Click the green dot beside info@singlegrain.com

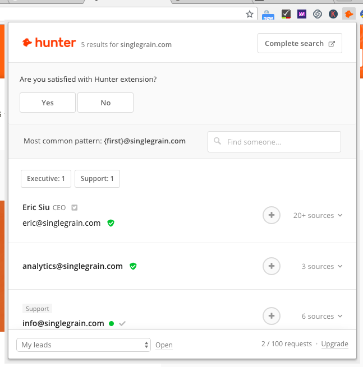coord(112,323)
